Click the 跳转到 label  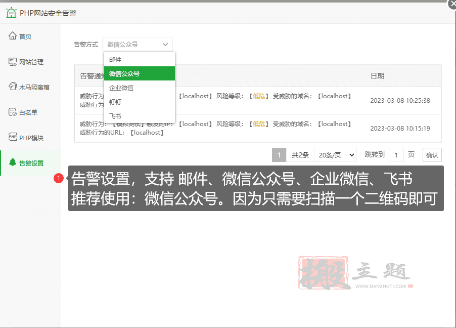[375, 155]
